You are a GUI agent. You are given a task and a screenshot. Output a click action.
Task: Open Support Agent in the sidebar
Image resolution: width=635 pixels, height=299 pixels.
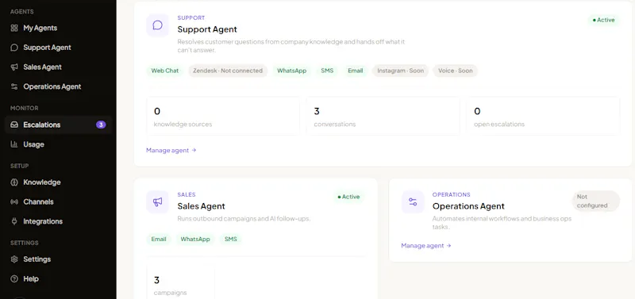(x=58, y=48)
